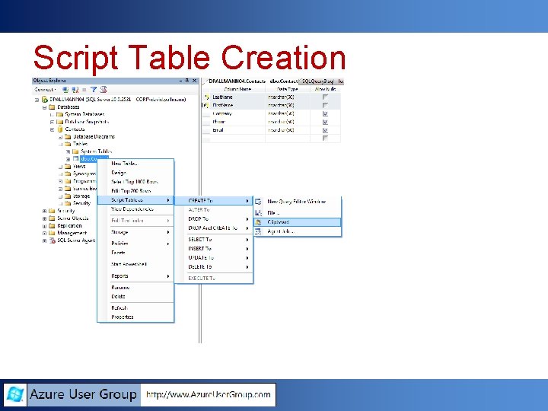This screenshot has height=411, width=548.
Task: Click the Column Name header
Action: 237,89
